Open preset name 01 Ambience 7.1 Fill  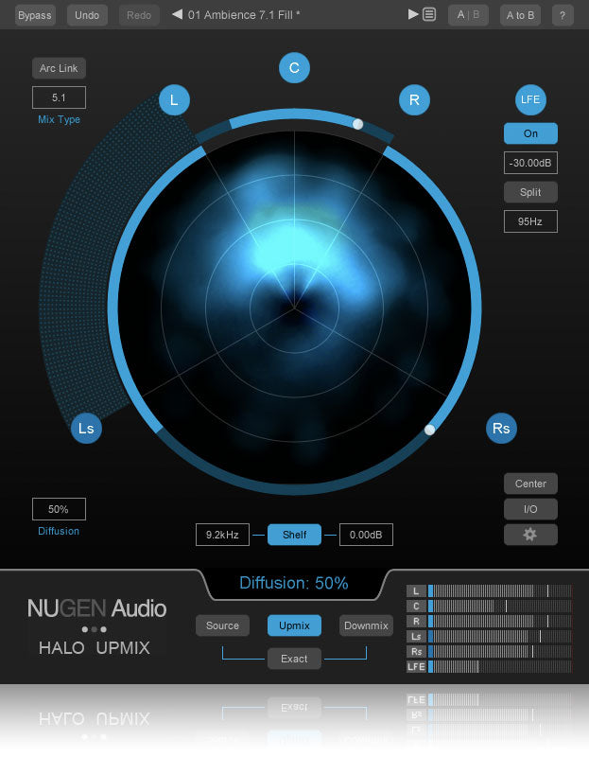244,15
